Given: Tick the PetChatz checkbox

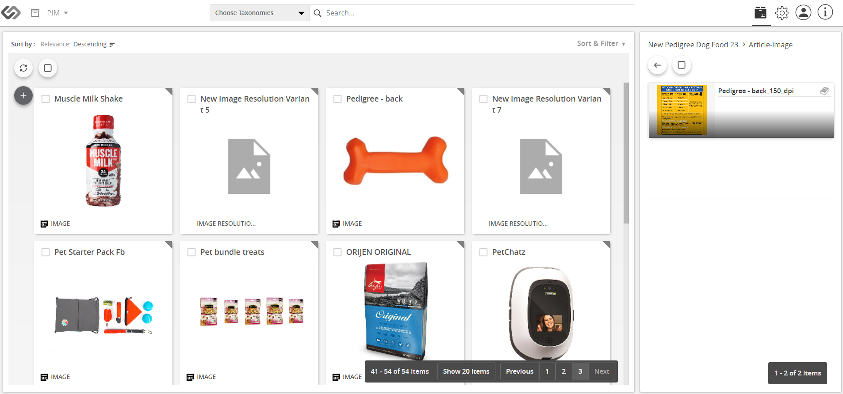Looking at the screenshot, I should click(x=483, y=252).
